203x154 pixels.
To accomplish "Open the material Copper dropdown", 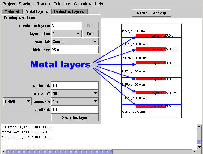I will 75,42.
